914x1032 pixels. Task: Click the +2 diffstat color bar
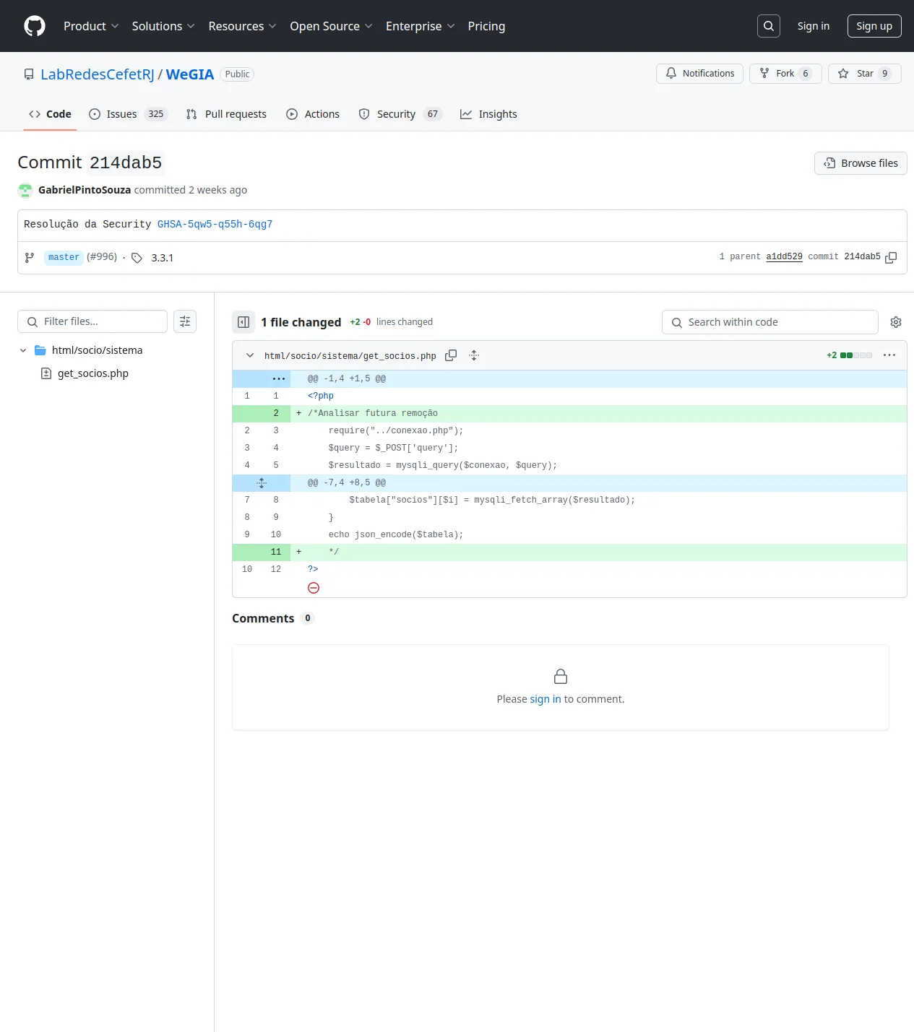coord(856,355)
